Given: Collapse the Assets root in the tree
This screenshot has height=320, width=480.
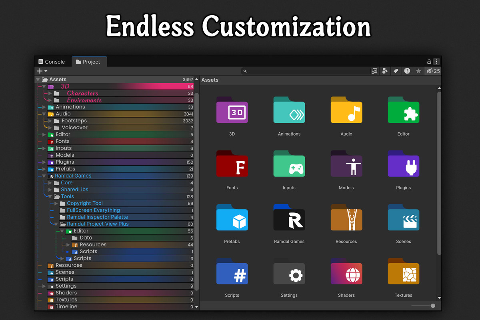Looking at the screenshot, I should pos(38,79).
